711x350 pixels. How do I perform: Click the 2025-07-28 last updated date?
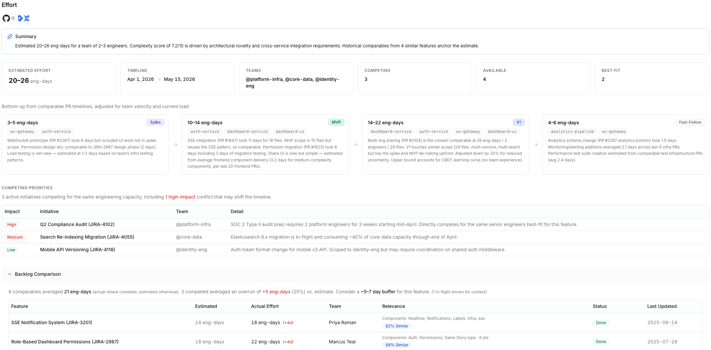tap(662, 342)
